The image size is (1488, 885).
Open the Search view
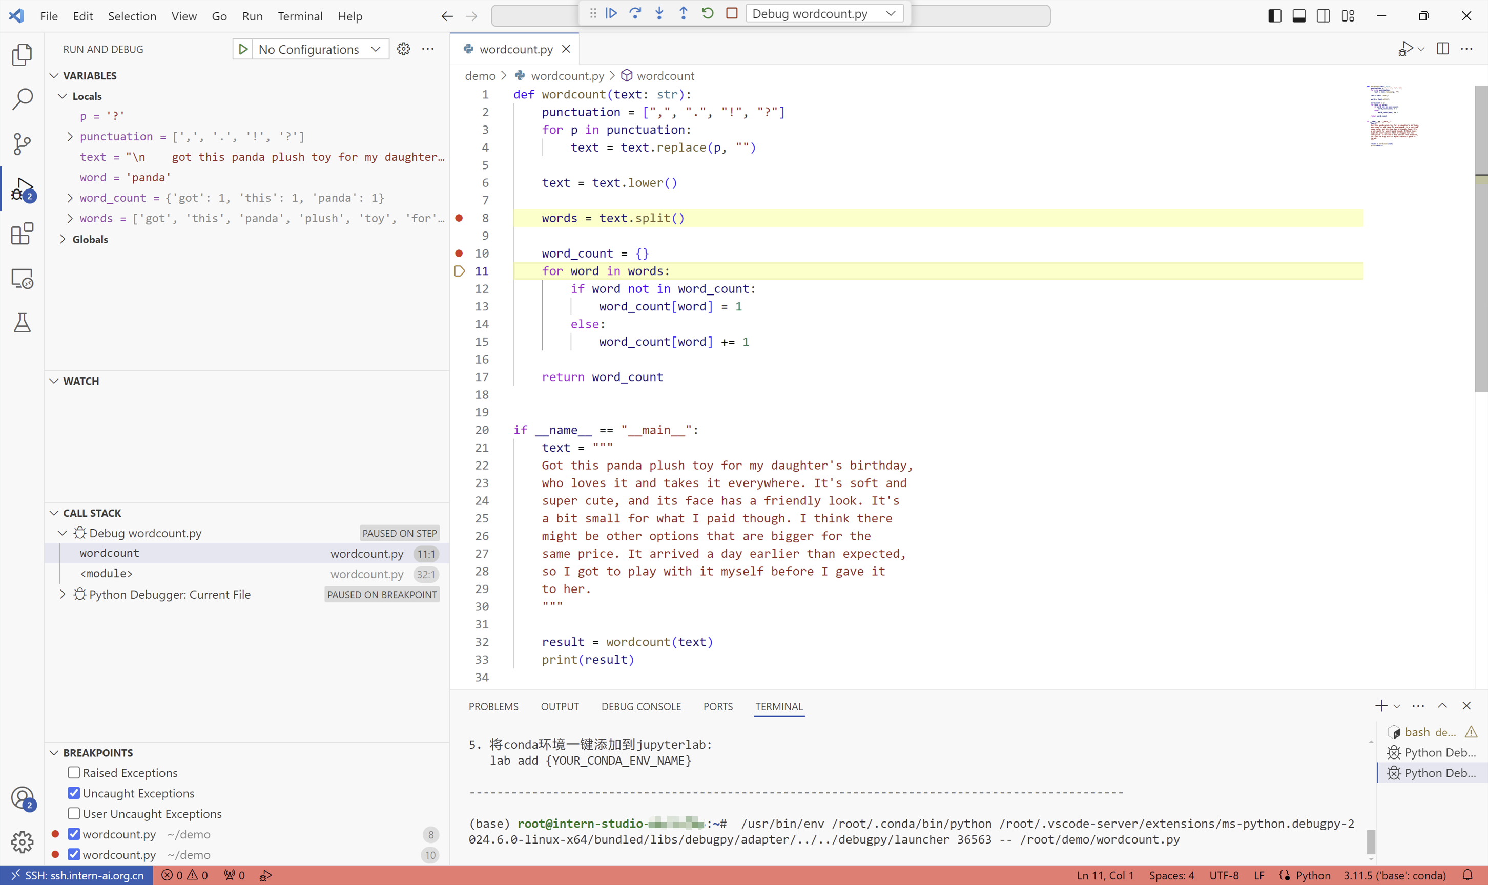coord(22,99)
